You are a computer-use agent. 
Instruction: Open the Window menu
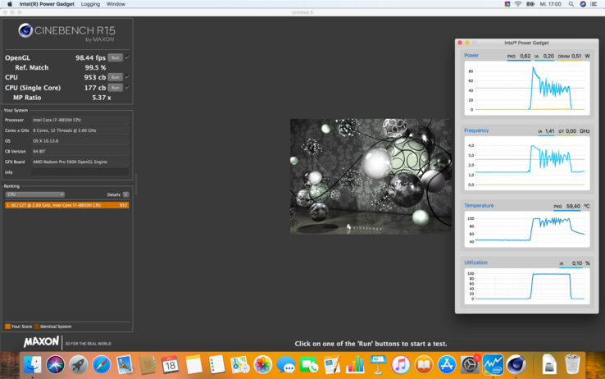pyautogui.click(x=116, y=4)
